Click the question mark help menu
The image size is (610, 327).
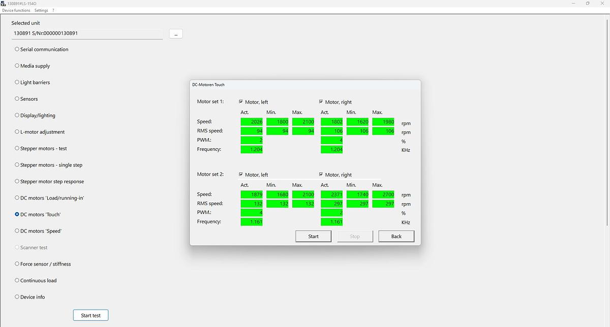53,10
